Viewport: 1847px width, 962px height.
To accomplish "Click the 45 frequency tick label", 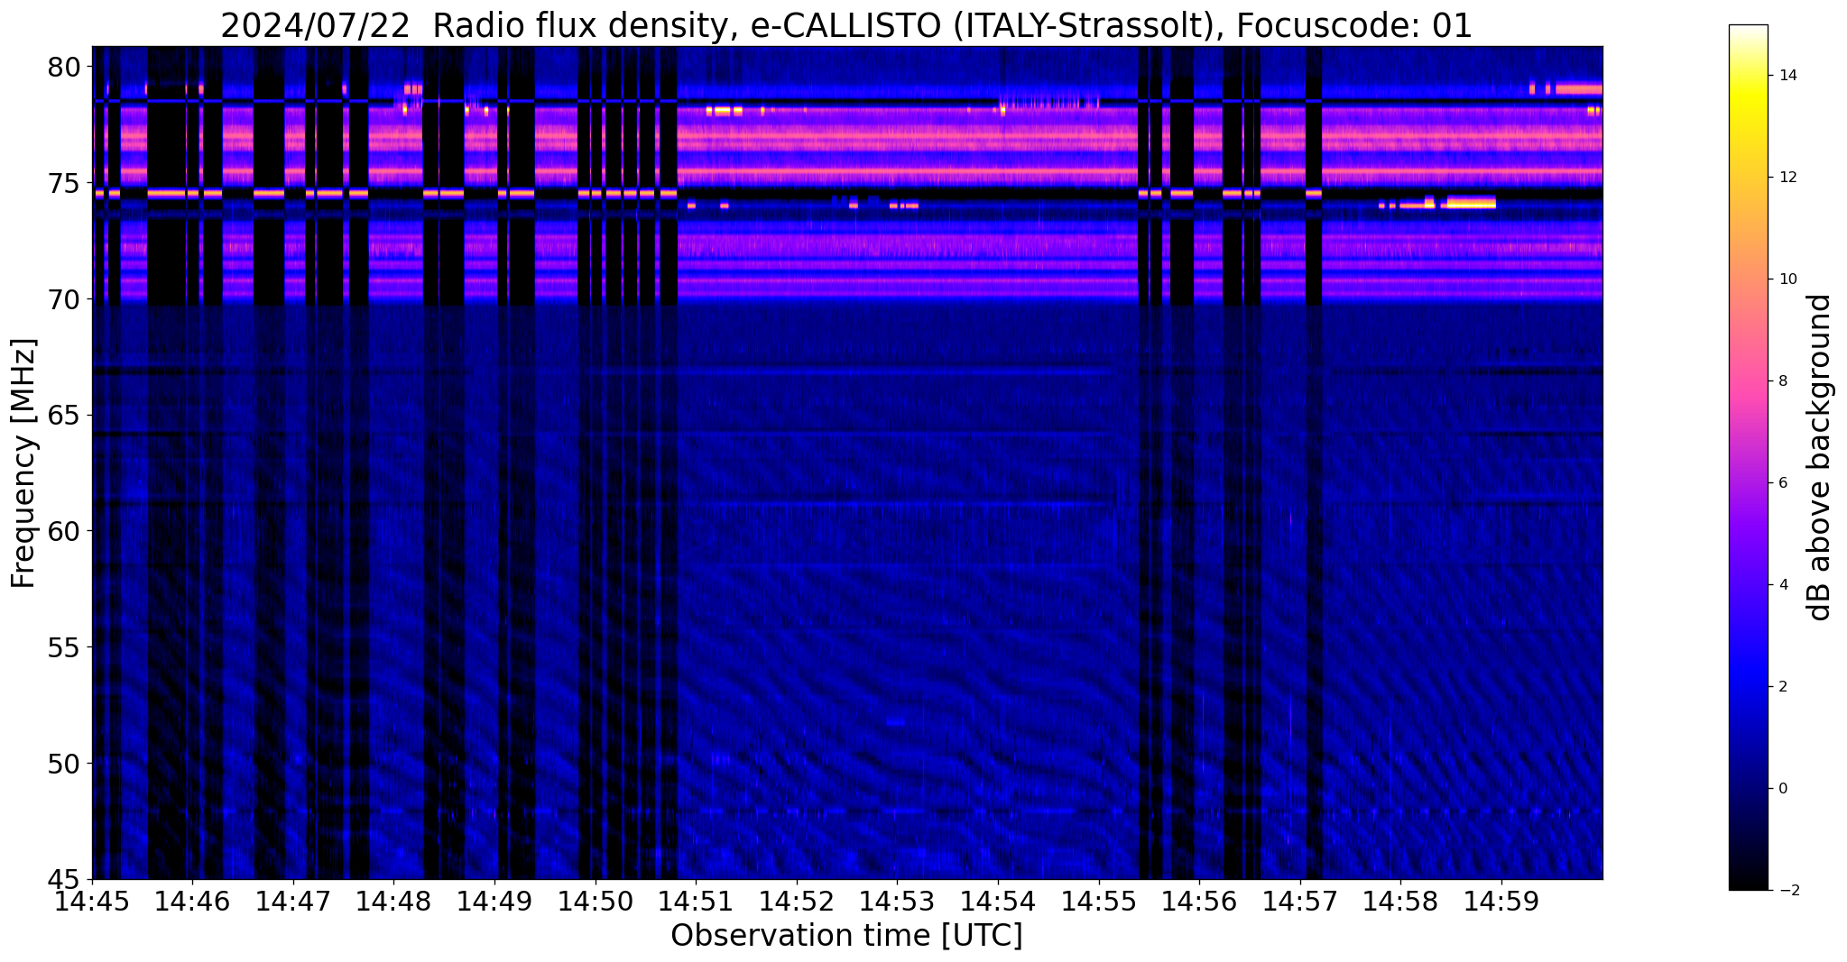I will pyautogui.click(x=64, y=880).
